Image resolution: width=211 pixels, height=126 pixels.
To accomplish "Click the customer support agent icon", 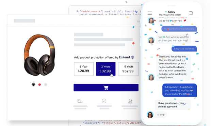I will (130, 101).
